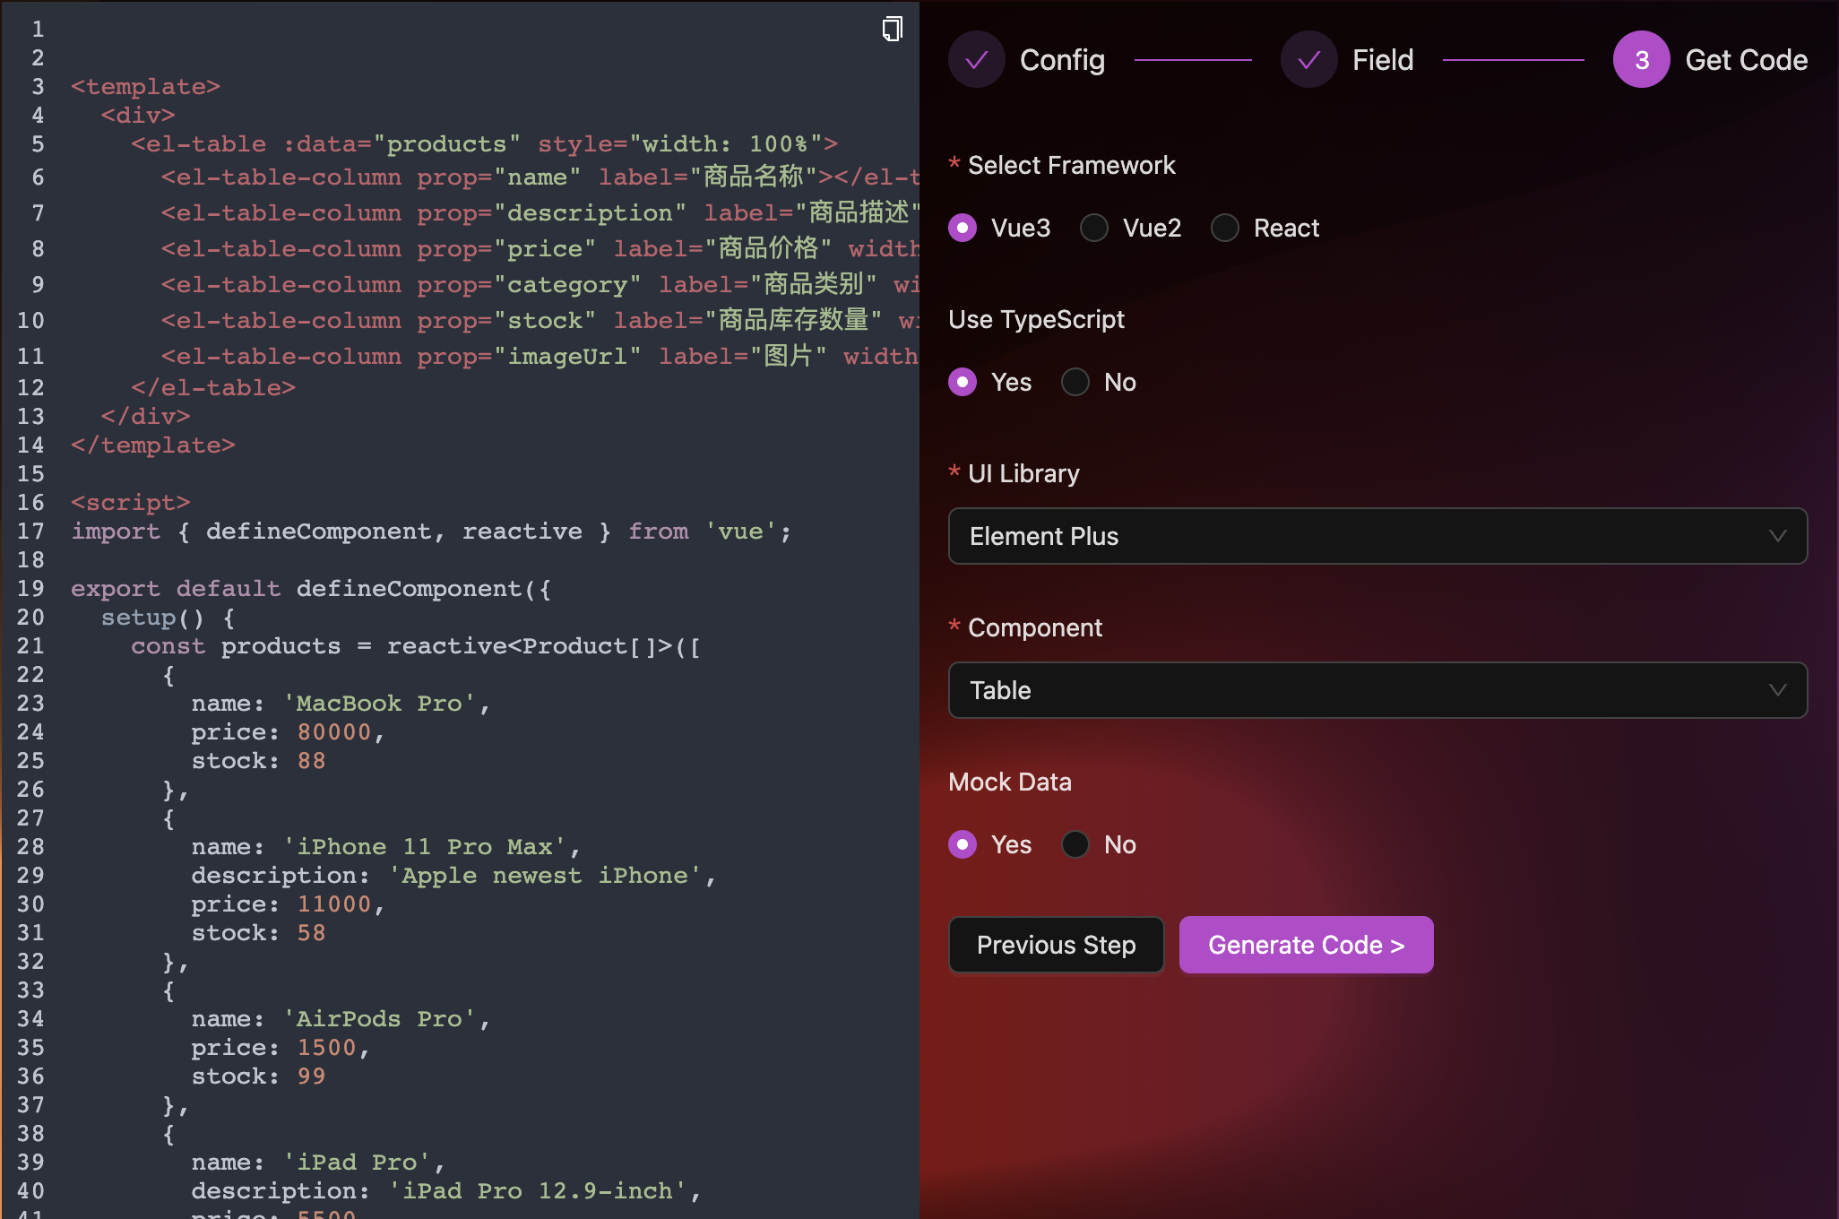Click the 'stock: 88' line
This screenshot has height=1219, width=1839.
coord(258,761)
